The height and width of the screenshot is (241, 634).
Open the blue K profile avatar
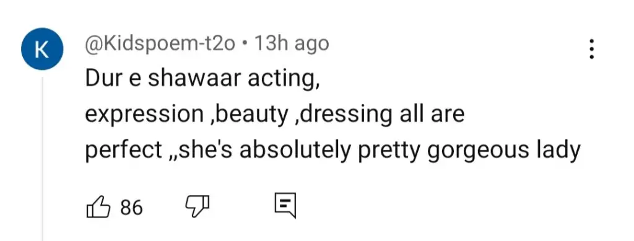coord(42,49)
